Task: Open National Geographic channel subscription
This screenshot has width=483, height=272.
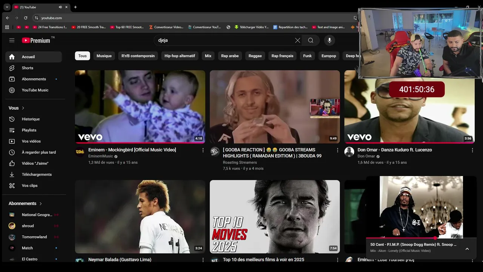Action: tap(34, 215)
